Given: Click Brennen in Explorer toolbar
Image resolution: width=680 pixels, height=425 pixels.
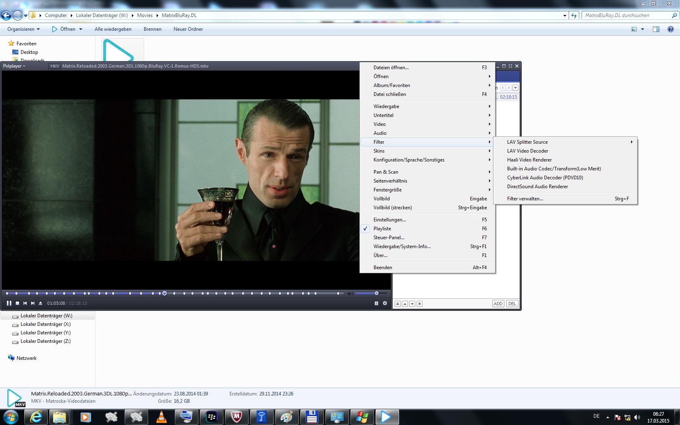Looking at the screenshot, I should pos(153,29).
